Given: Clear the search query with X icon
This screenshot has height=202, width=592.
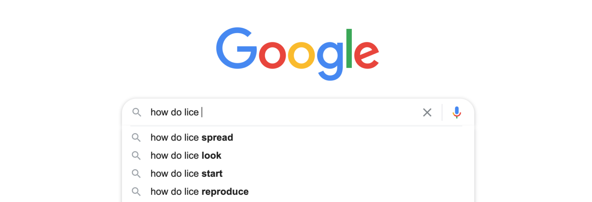Looking at the screenshot, I should click(427, 113).
